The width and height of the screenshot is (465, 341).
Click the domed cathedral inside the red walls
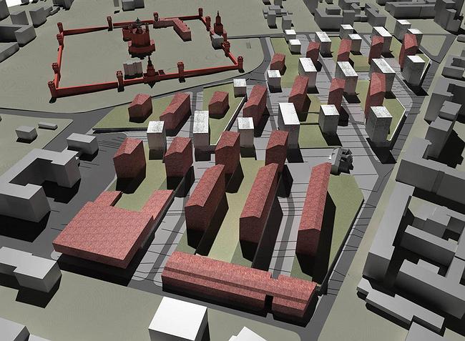click(141, 39)
